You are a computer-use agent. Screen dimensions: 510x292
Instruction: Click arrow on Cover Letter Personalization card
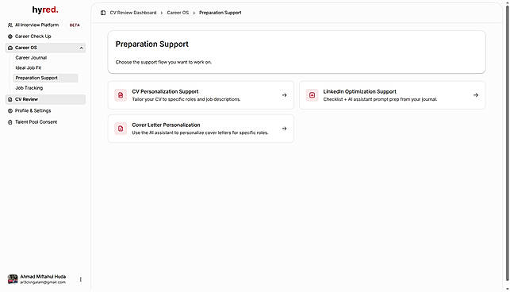pos(284,129)
